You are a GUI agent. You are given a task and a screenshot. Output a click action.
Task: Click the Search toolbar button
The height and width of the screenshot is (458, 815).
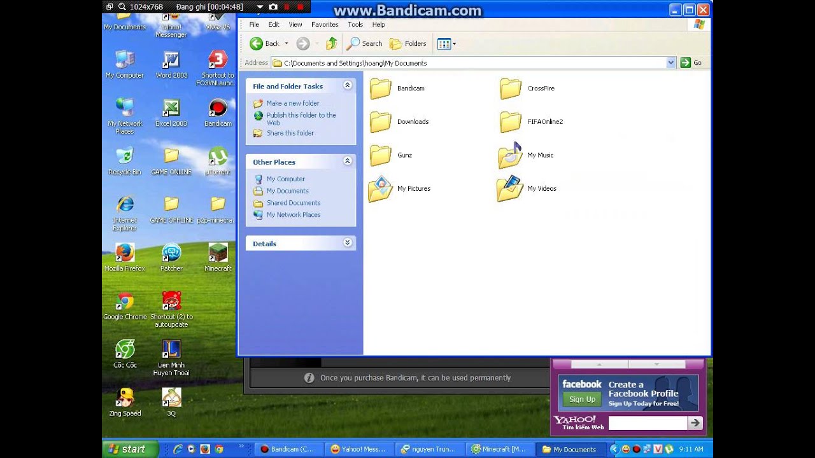[364, 43]
